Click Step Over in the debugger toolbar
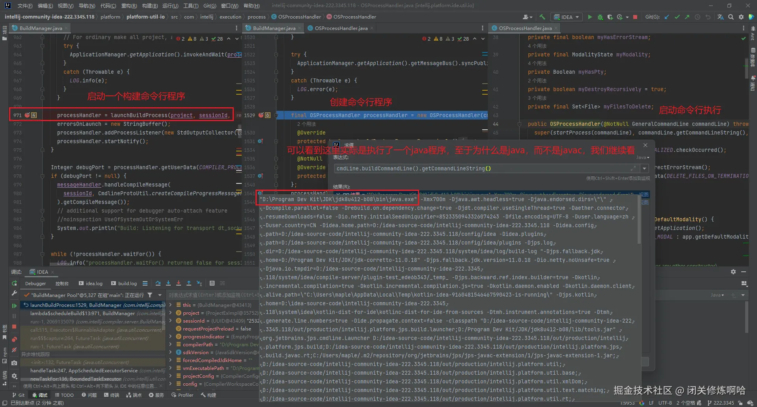Image resolution: width=757 pixels, height=407 pixels. pos(158,283)
